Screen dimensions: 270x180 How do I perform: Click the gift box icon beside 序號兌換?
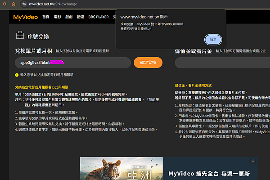point(20,35)
